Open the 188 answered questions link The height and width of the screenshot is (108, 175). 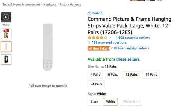[x=109, y=42]
